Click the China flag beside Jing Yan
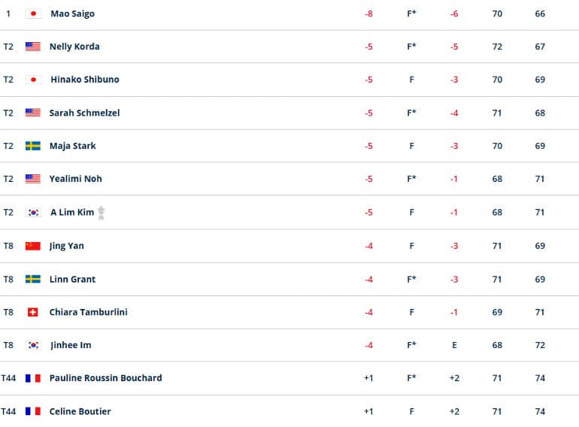The image size is (579, 427). [33, 246]
